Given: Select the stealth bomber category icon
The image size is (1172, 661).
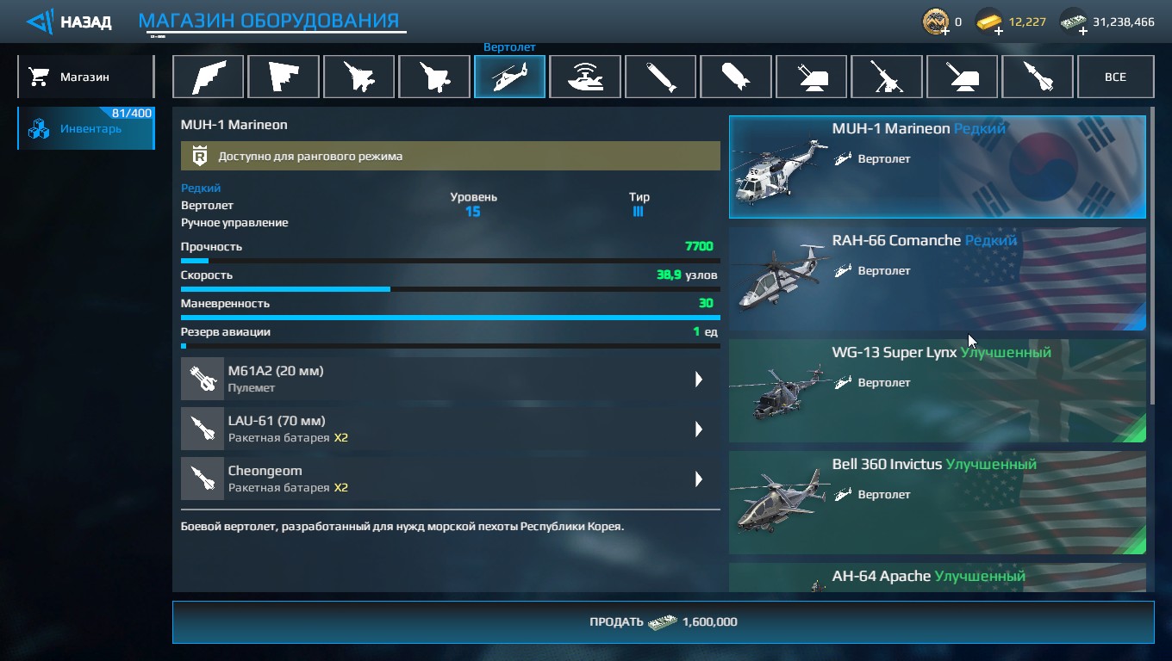Looking at the screenshot, I should [208, 77].
